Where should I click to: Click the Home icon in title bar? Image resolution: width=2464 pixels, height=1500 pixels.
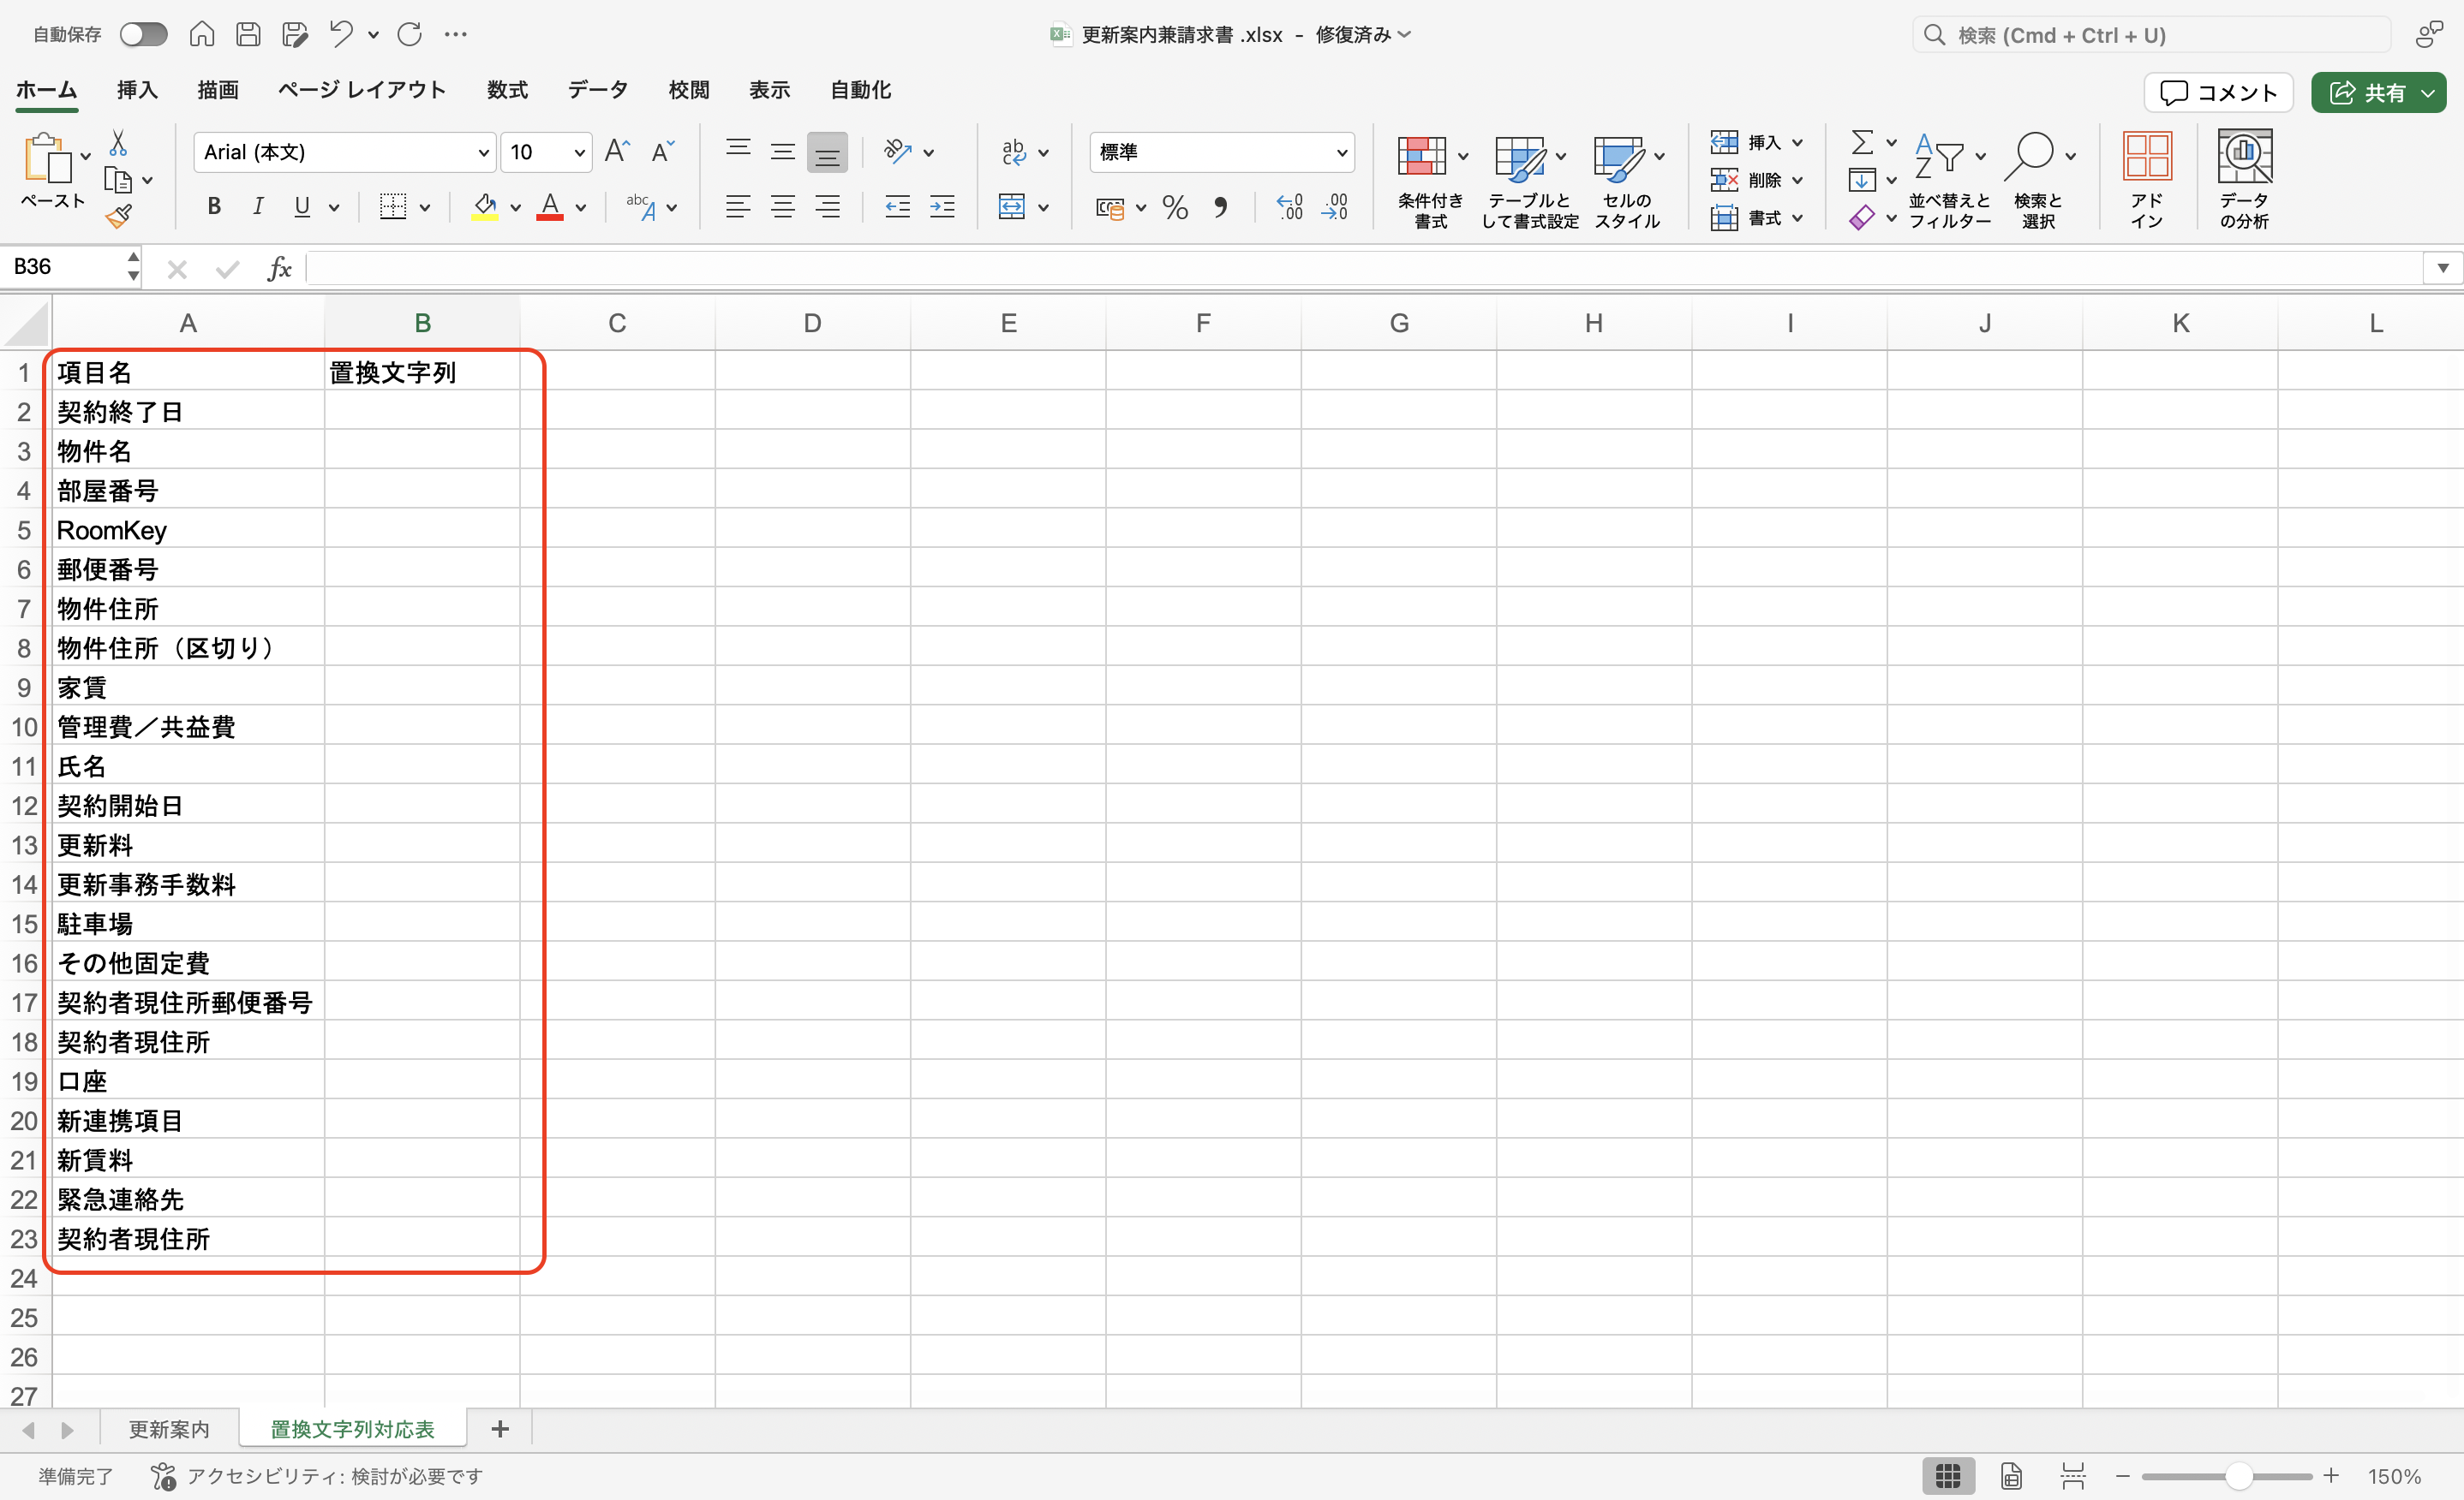tap(202, 35)
